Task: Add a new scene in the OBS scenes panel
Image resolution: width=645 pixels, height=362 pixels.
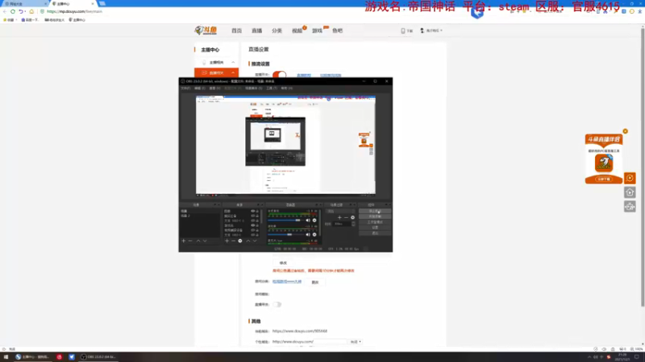Action: coord(184,241)
